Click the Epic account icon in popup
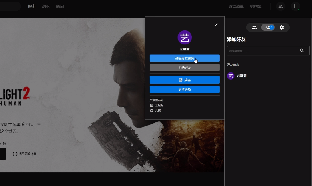The height and width of the screenshot is (186, 312). click(x=152, y=105)
